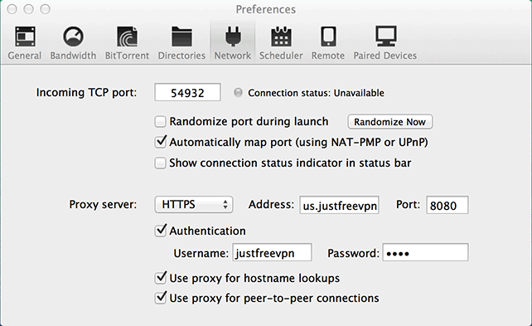Uncheck Use proxy for hostname lookups

click(160, 278)
